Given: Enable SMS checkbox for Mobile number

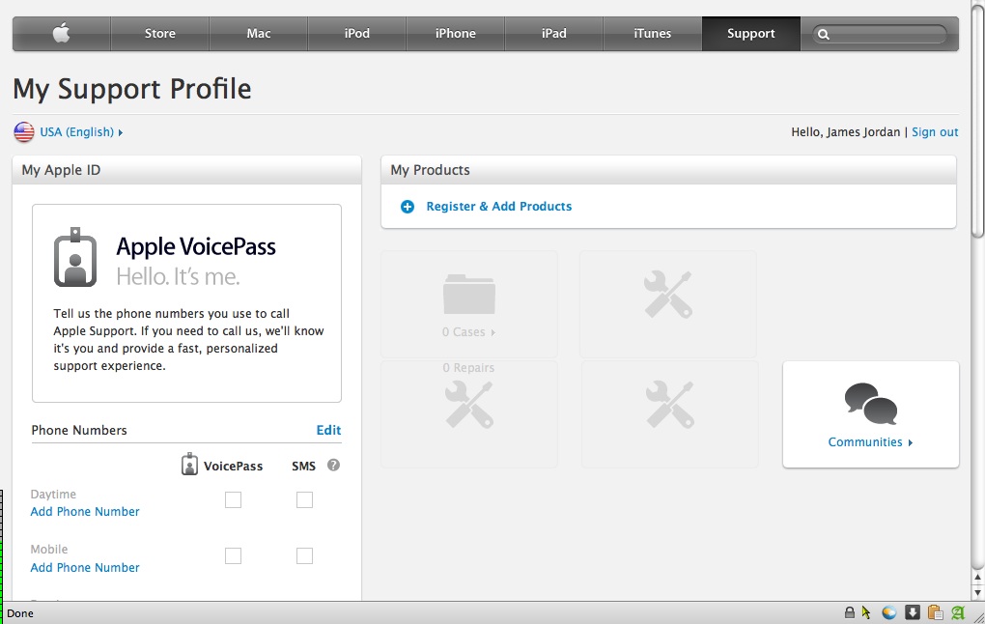Looking at the screenshot, I should coord(304,555).
